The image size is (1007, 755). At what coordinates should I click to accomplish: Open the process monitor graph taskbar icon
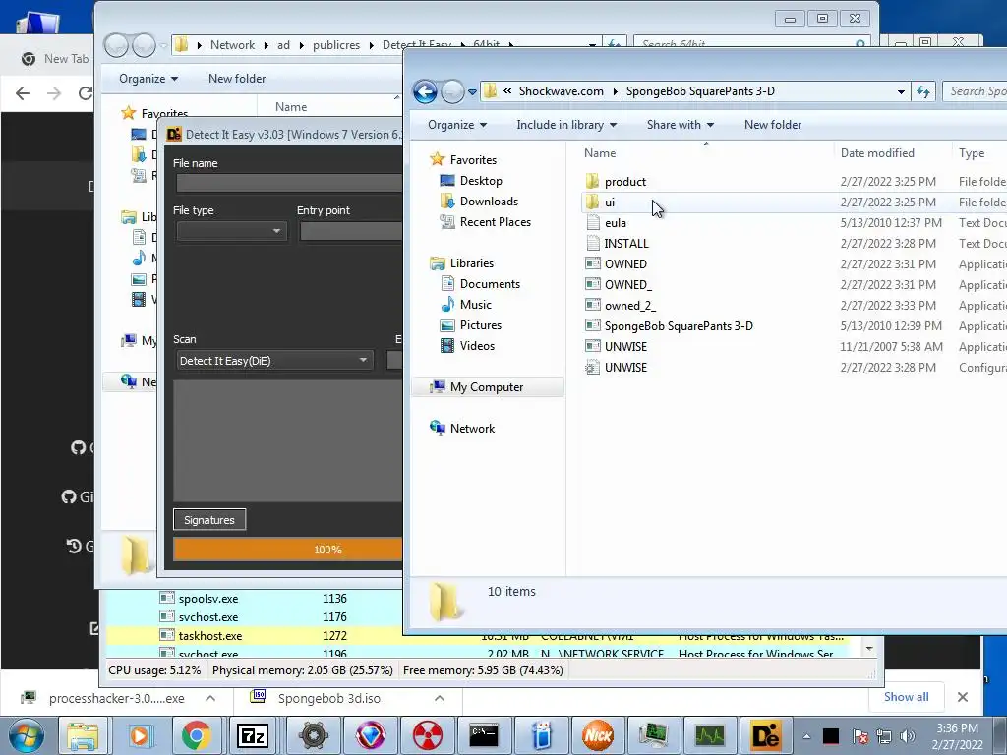709,735
